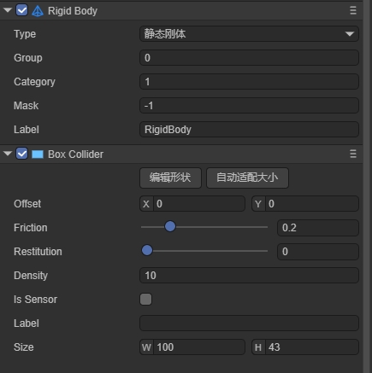372x373 pixels.
Task: Click the Friction slider handle
Action: click(170, 227)
